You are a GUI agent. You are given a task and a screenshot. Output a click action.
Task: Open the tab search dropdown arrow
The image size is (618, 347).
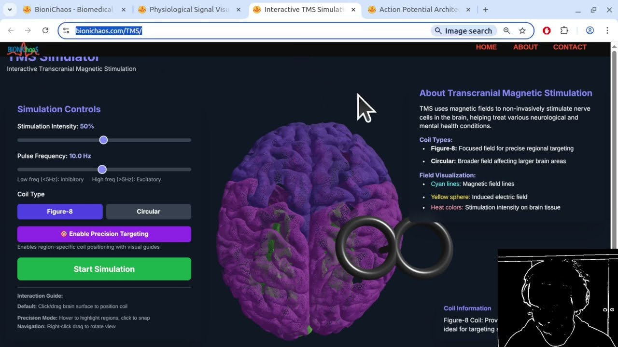(10, 10)
